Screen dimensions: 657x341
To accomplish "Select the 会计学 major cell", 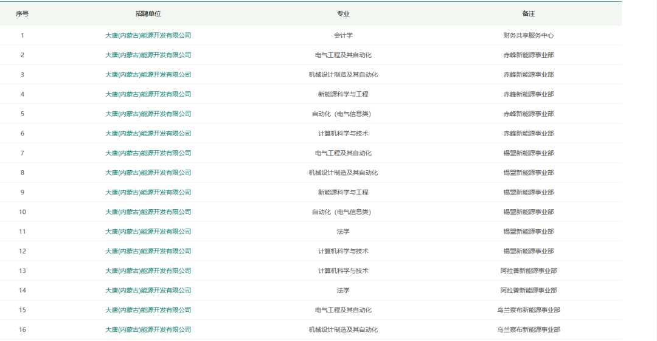I will pos(343,36).
